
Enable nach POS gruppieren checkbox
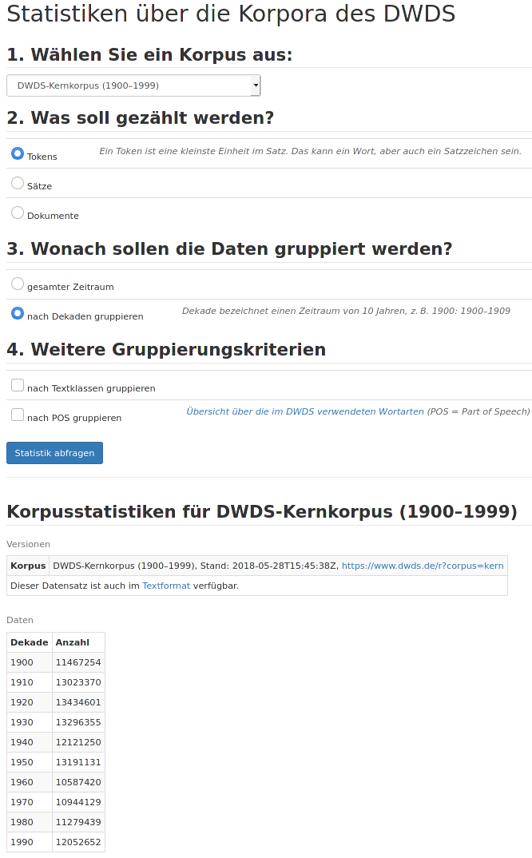click(18, 415)
